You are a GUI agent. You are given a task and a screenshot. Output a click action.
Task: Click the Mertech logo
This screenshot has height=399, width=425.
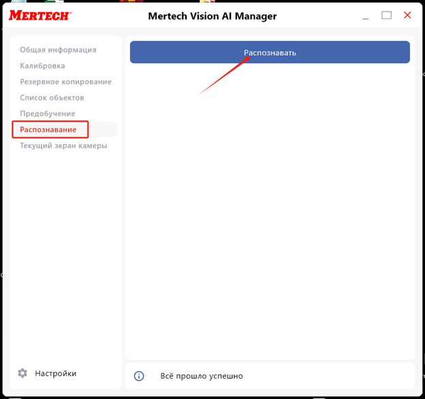coord(40,16)
